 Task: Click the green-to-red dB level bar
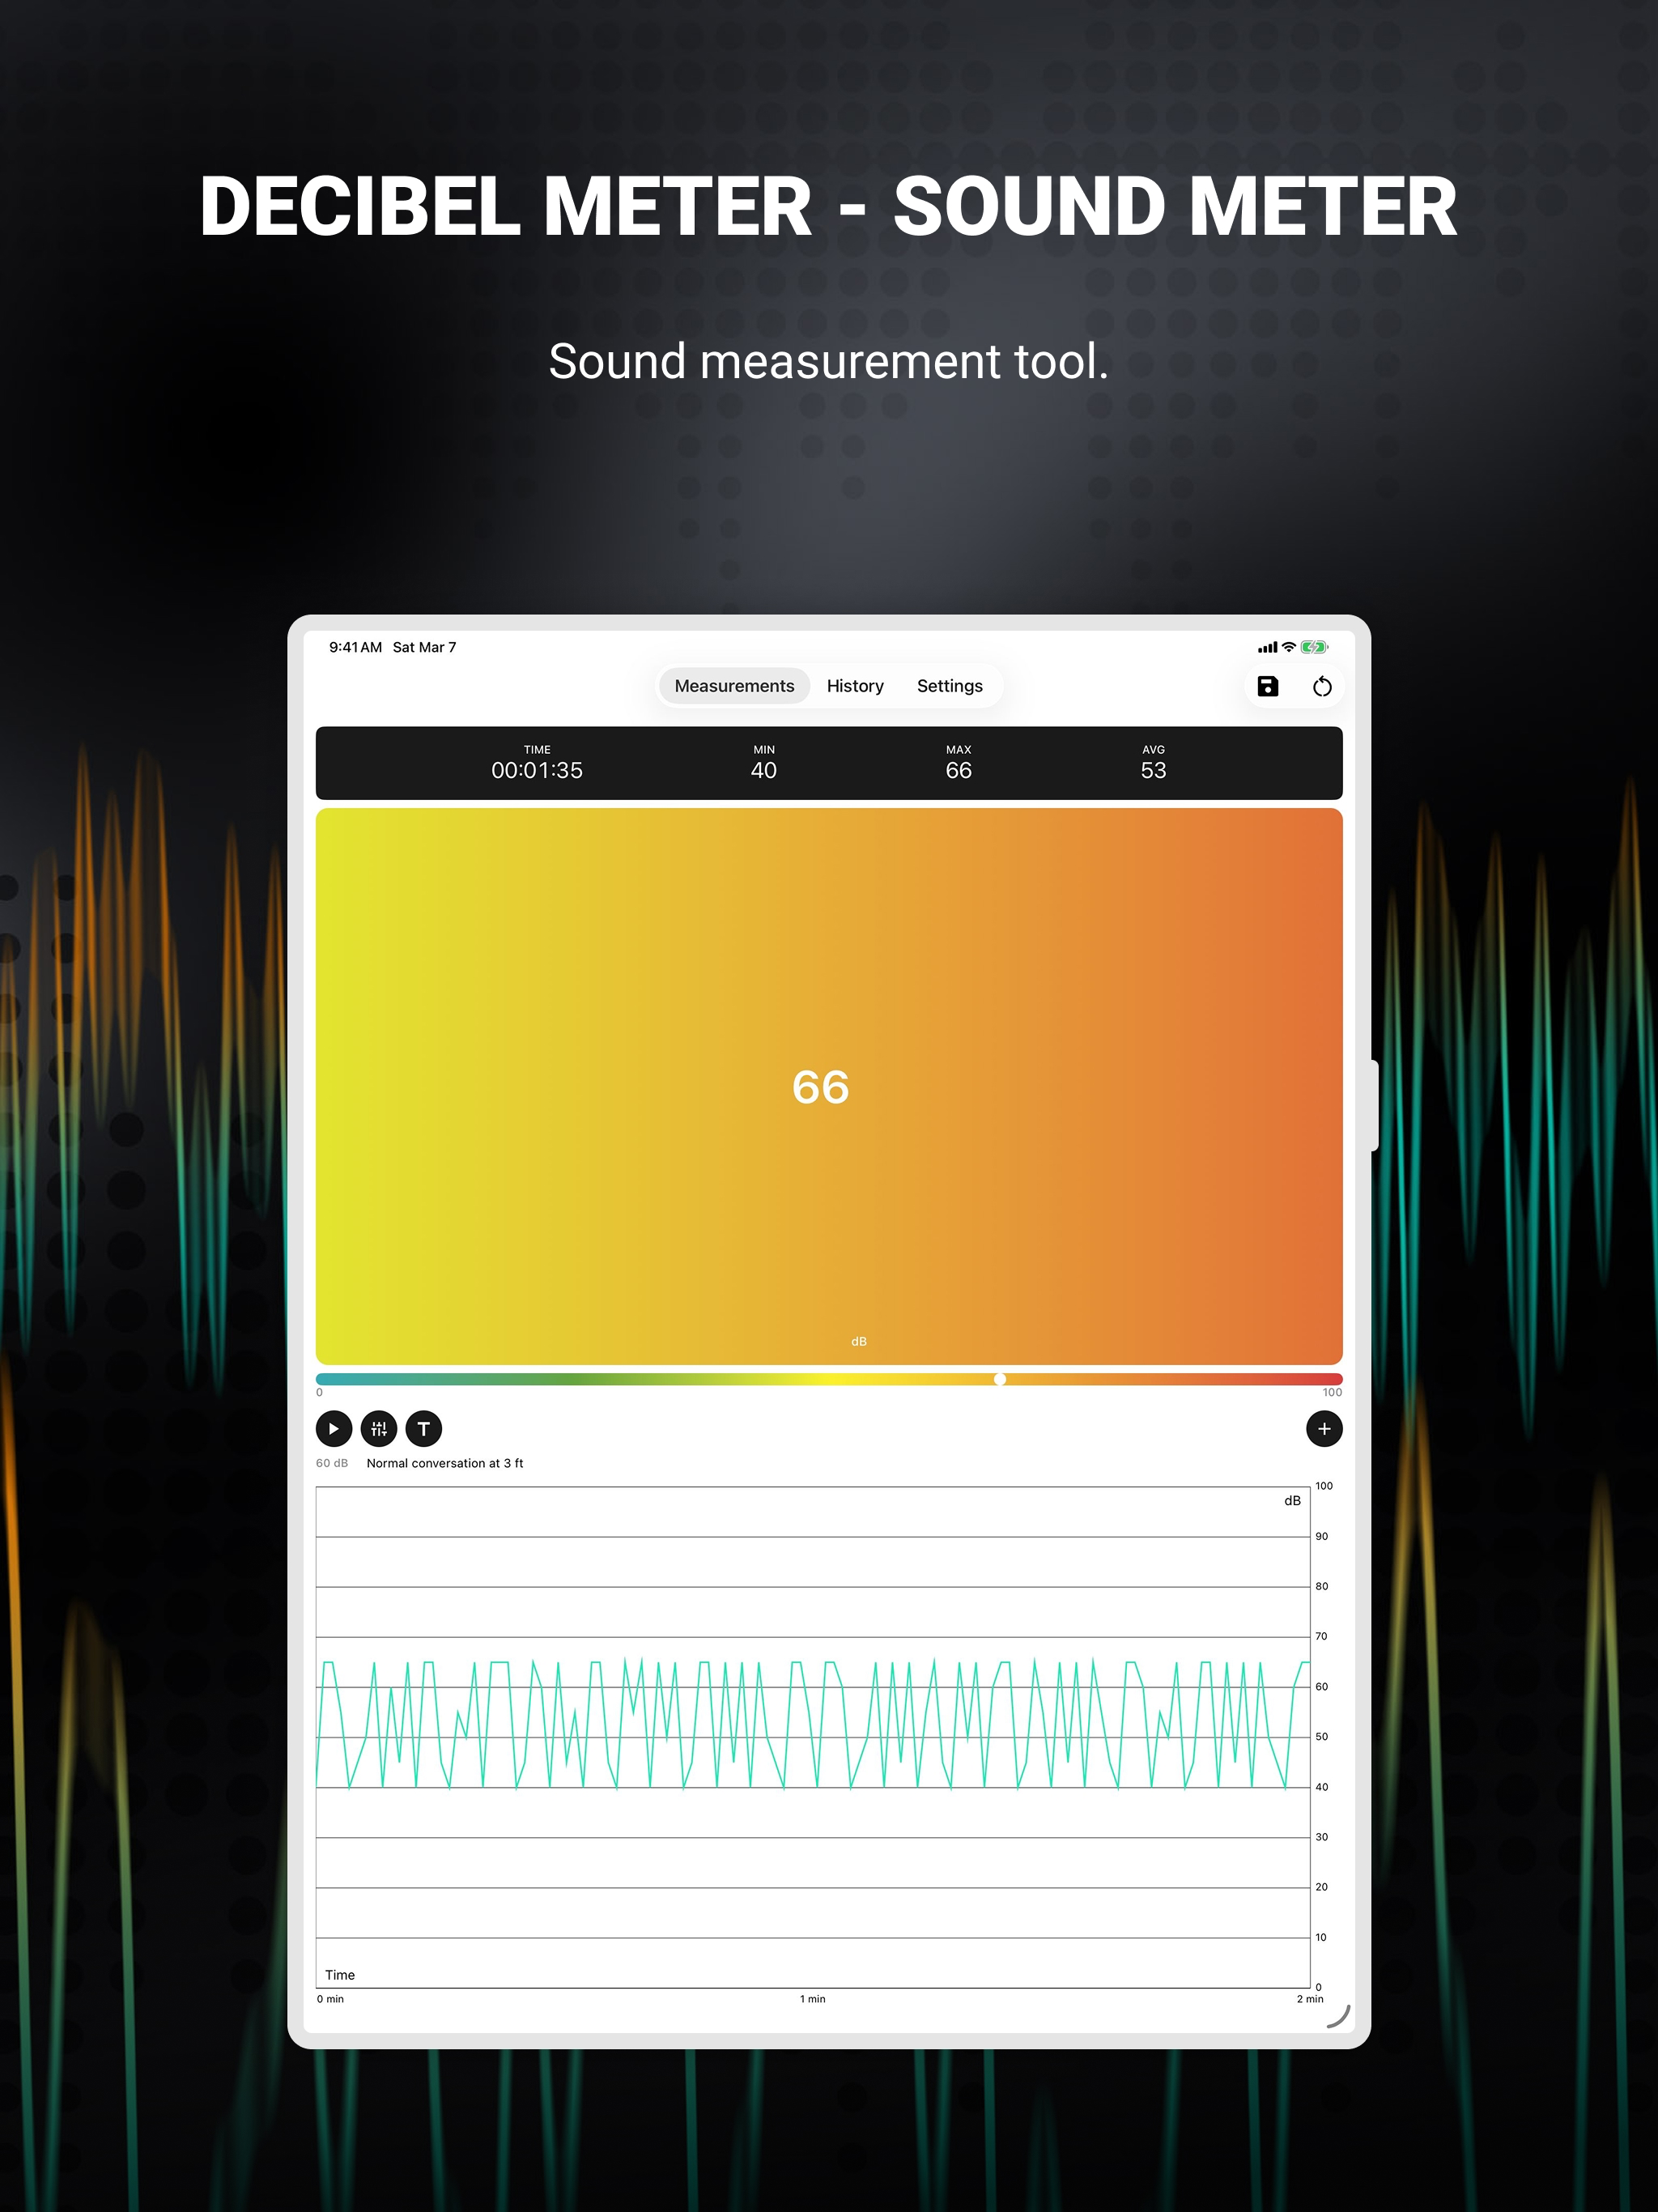[829, 1379]
